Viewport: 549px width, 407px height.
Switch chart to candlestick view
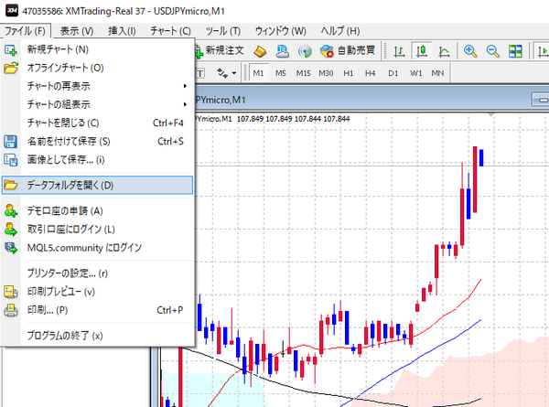click(423, 50)
